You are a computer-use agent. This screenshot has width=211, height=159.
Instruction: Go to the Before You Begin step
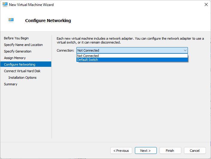coord(16,38)
